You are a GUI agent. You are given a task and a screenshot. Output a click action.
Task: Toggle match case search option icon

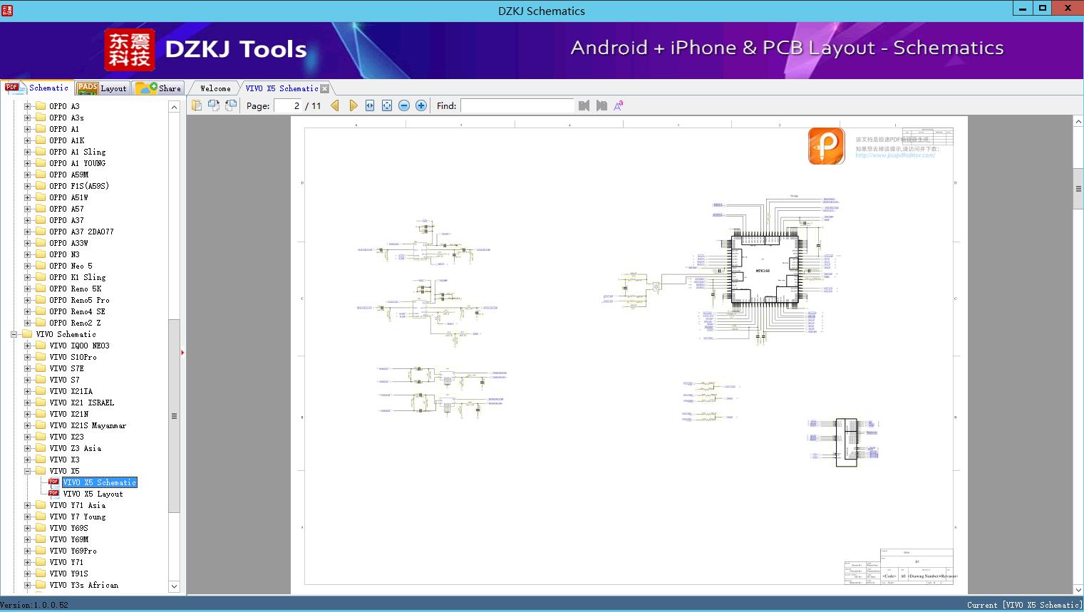pos(619,105)
